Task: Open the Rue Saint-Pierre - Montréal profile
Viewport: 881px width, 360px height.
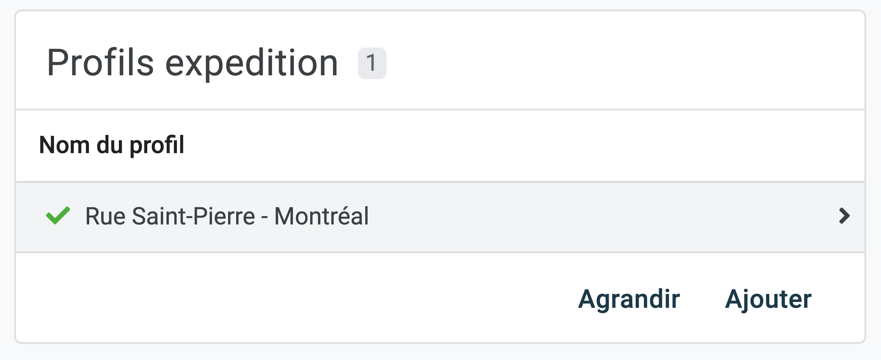Action: [x=227, y=216]
